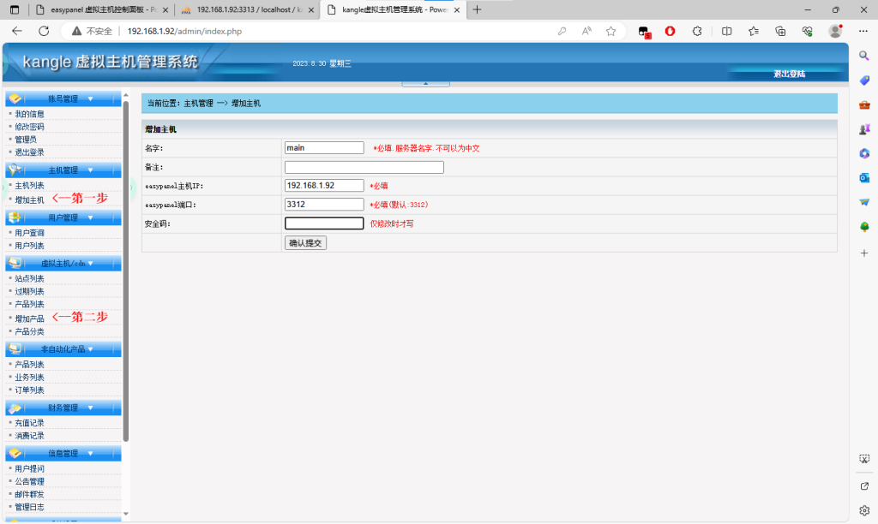
Task: Open Outlook icon in Edge sidebar
Action: point(864,177)
